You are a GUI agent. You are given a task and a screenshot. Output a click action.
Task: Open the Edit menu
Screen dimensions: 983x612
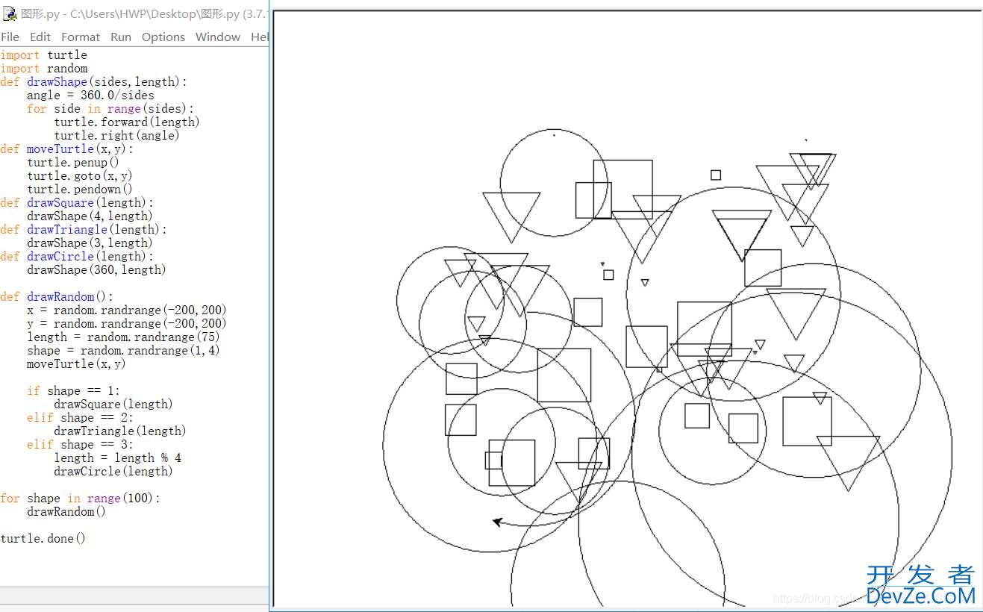click(40, 37)
